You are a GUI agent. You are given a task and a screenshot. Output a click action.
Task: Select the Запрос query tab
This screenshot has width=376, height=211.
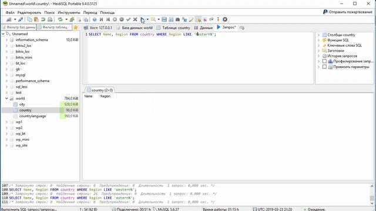(x=226, y=28)
